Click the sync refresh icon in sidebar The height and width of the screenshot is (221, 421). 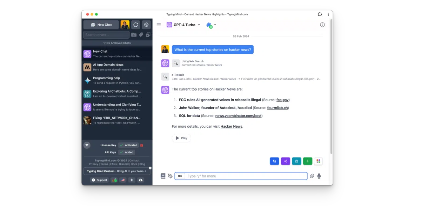135,25
